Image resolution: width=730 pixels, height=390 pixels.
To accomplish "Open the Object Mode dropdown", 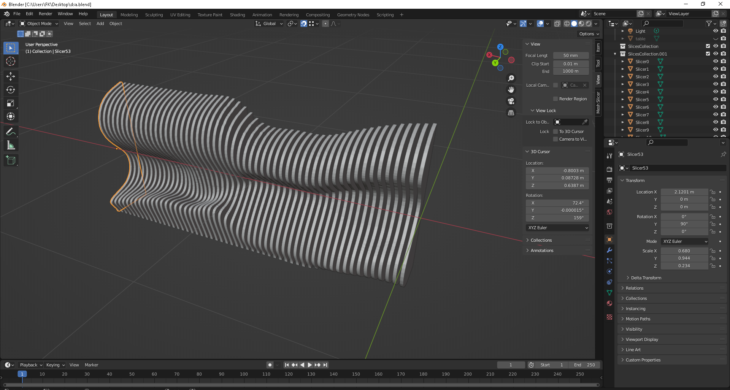I will (39, 24).
